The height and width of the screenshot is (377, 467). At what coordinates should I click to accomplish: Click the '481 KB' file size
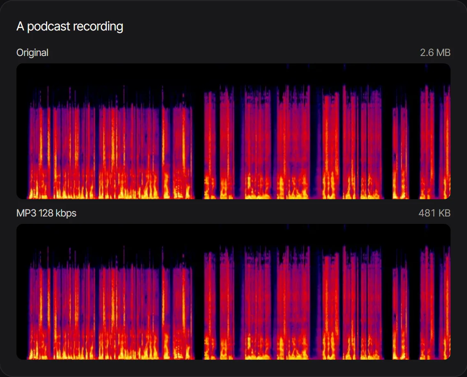tap(434, 213)
